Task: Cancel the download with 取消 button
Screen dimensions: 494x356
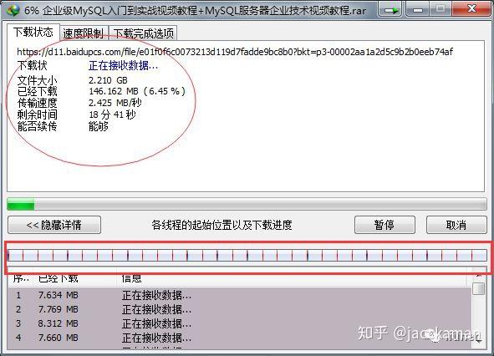Action: [456, 225]
